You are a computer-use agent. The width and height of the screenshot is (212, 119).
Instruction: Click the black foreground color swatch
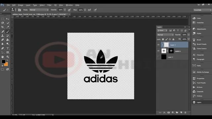pyautogui.click(x=3, y=61)
